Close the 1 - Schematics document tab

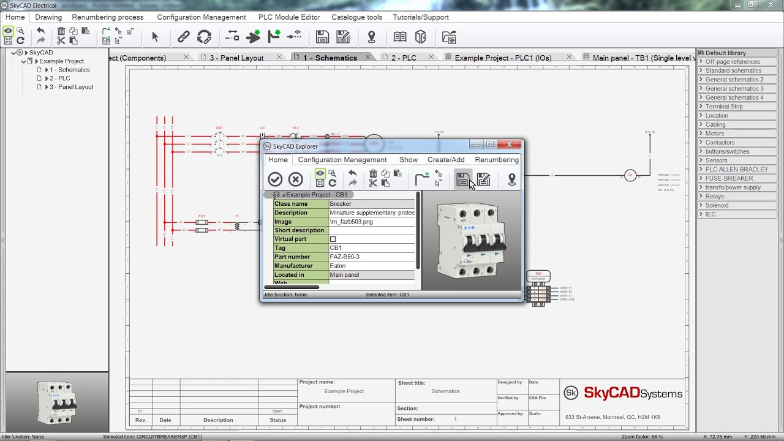[368, 57]
